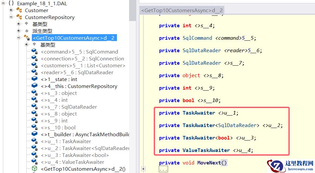Click the CustomerRepository class icon
The width and height of the screenshot is (315, 173).
19,17
